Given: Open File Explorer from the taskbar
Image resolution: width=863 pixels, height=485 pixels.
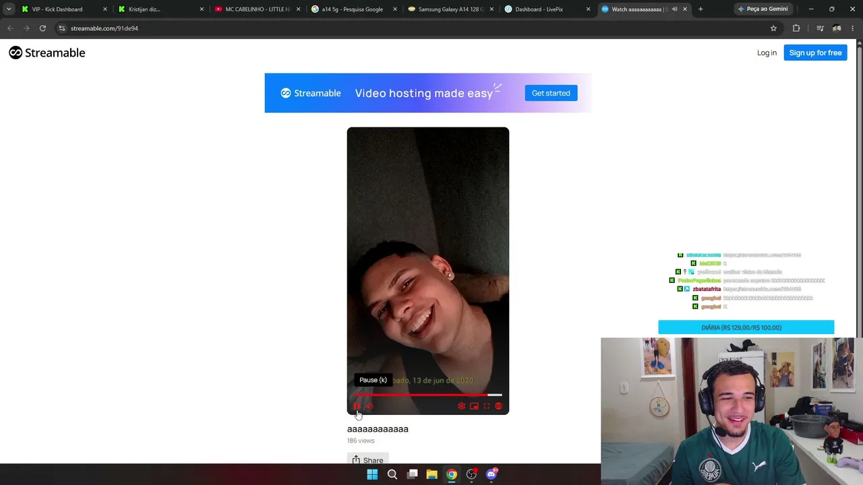Looking at the screenshot, I should coord(432,474).
